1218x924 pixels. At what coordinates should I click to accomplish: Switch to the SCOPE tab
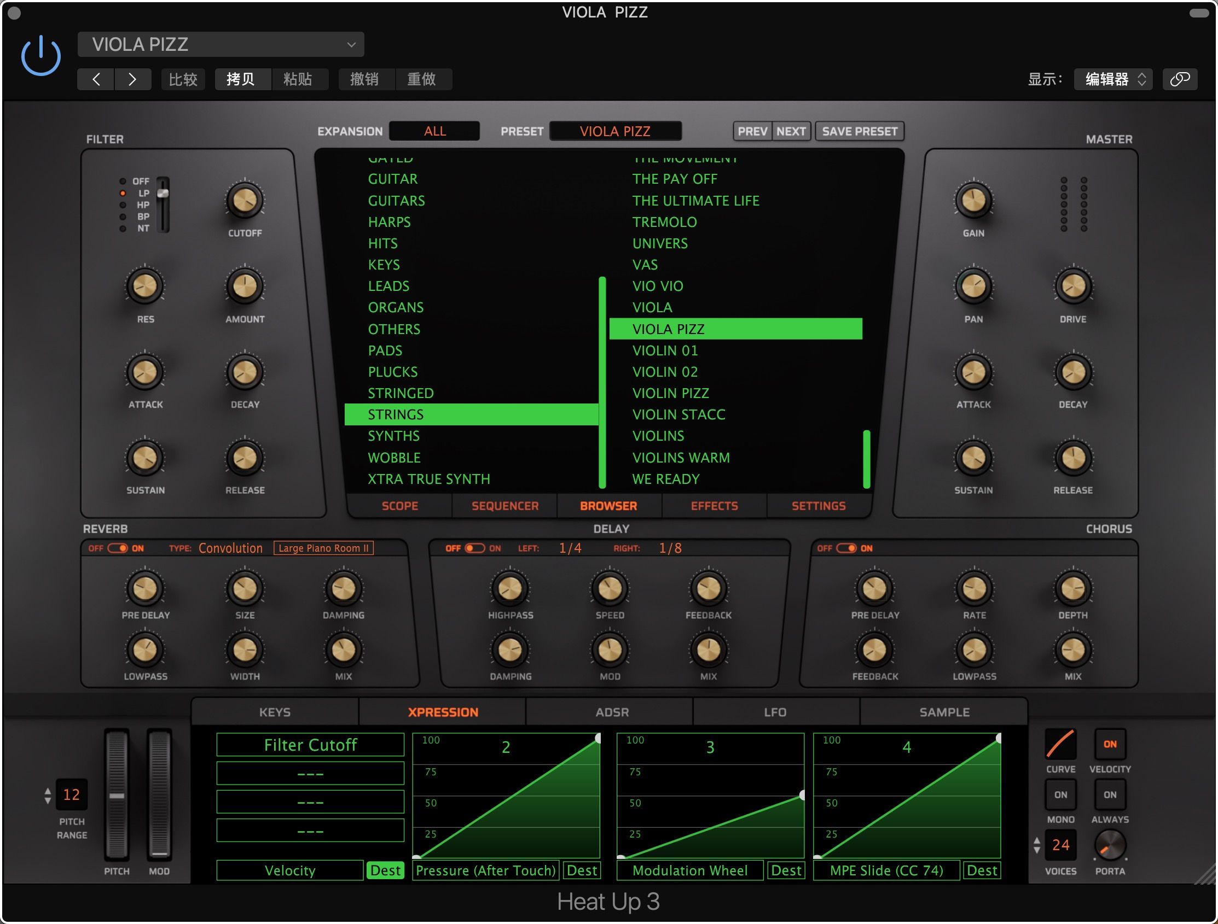point(400,506)
